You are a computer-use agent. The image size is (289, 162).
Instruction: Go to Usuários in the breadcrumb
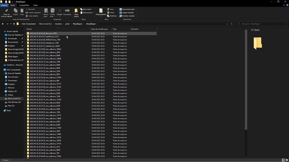(x=58, y=24)
